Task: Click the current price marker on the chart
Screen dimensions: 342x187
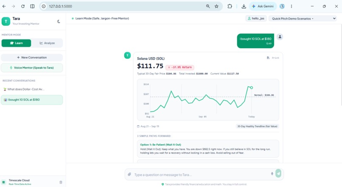Action: [252, 88]
